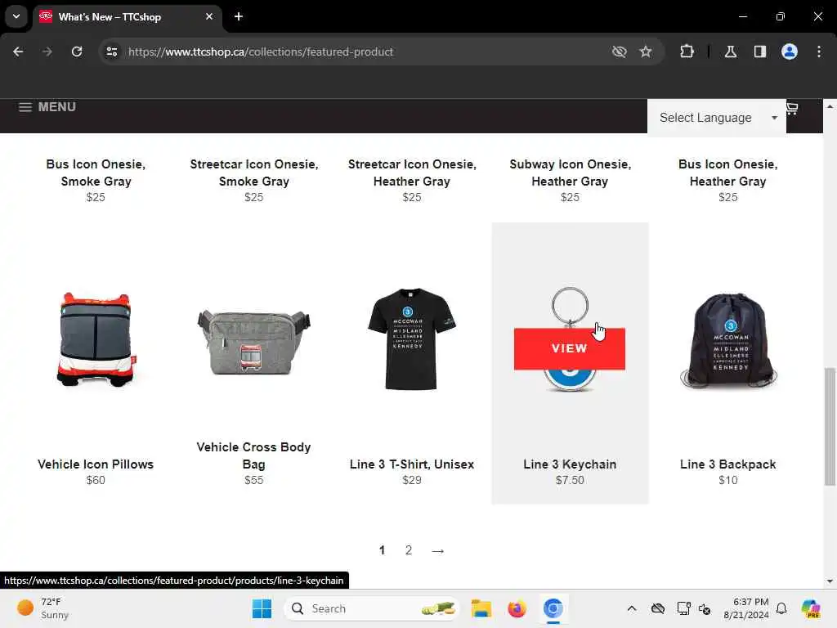Image resolution: width=837 pixels, height=628 pixels.
Task: Open the shopping cart icon
Action: [x=792, y=109]
